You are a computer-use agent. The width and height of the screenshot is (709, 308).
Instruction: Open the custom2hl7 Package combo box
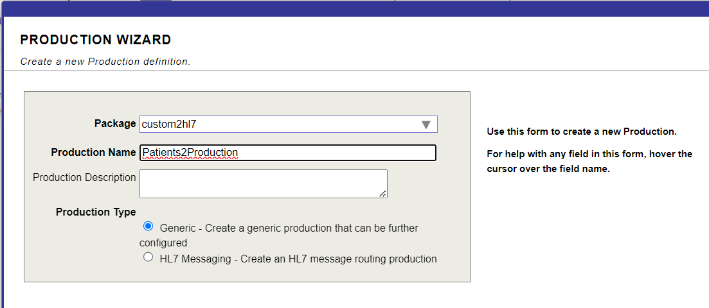coord(288,124)
